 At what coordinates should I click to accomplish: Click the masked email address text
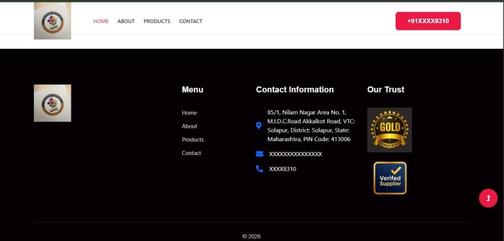295,154
